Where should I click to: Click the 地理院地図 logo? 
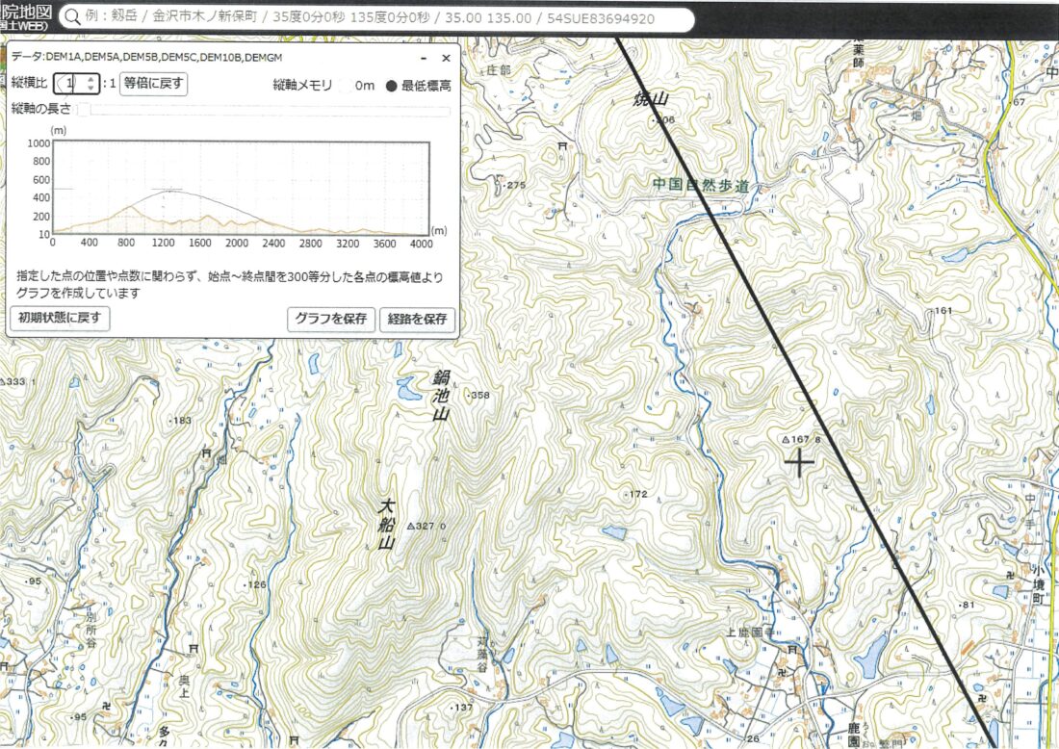(26, 17)
